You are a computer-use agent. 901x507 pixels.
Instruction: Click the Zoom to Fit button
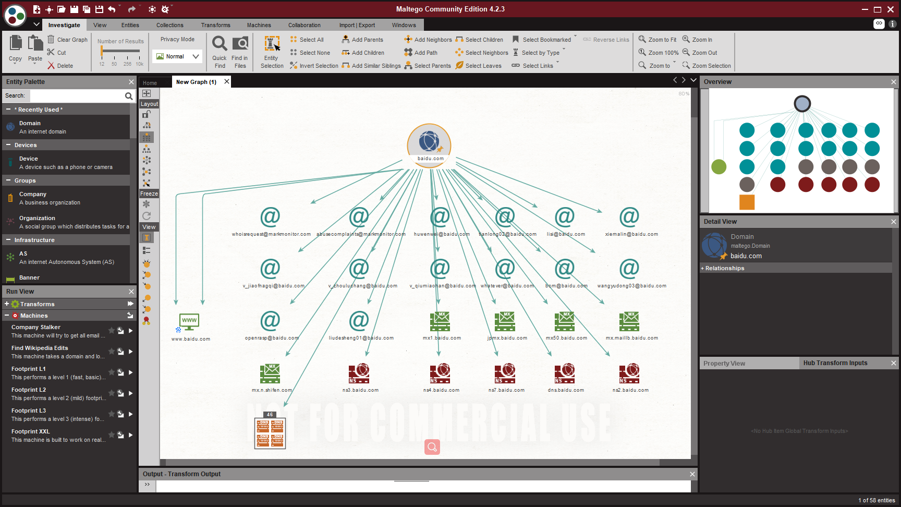658,40
